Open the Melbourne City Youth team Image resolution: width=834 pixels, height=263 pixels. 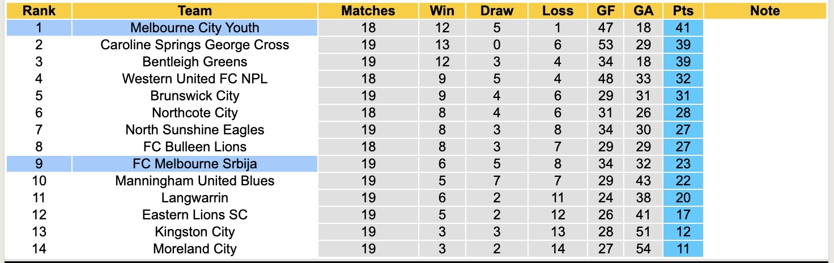(x=194, y=28)
